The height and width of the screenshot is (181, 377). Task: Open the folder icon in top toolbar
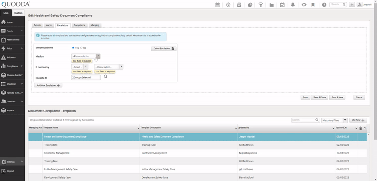point(271,5)
